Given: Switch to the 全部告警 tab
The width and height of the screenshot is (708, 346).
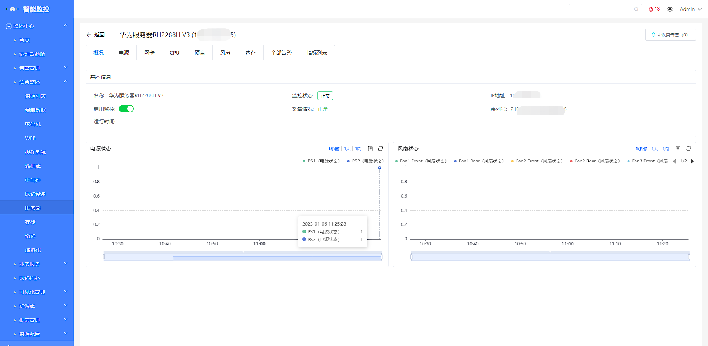Looking at the screenshot, I should (281, 53).
